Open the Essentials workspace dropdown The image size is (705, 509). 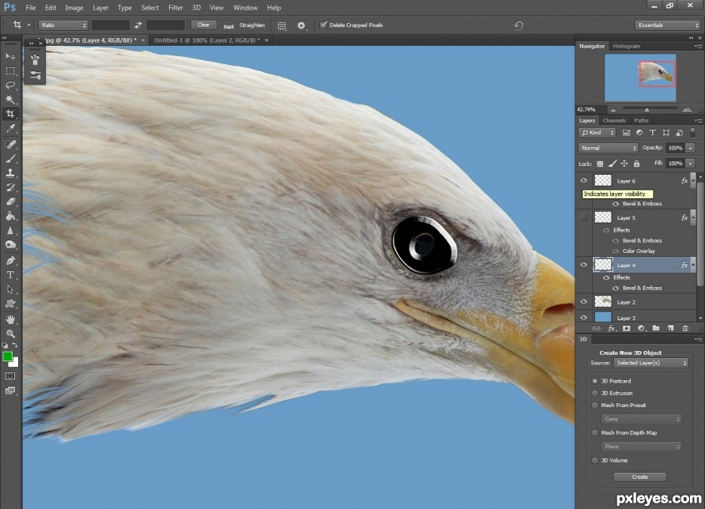pyautogui.click(x=668, y=25)
